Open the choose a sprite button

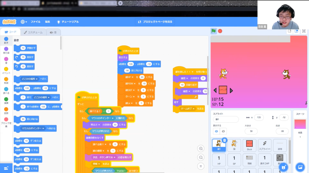click(x=283, y=167)
